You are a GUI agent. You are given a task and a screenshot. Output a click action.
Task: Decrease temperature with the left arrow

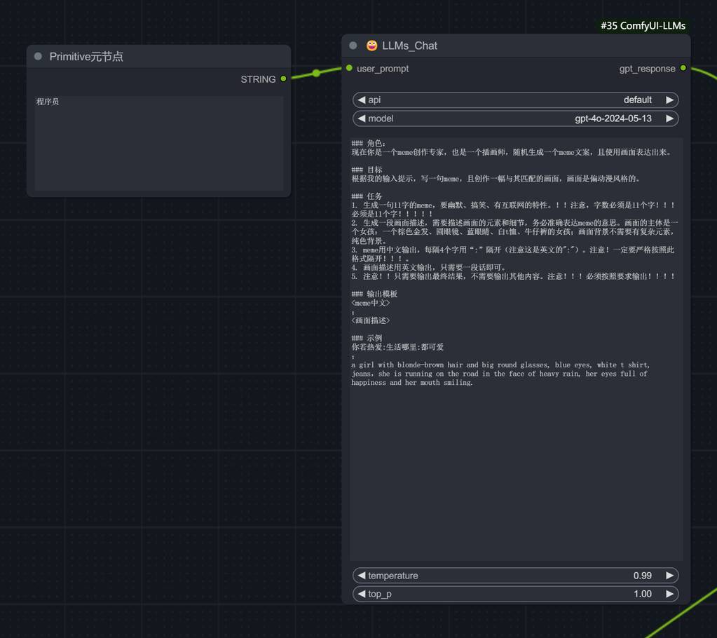point(362,576)
